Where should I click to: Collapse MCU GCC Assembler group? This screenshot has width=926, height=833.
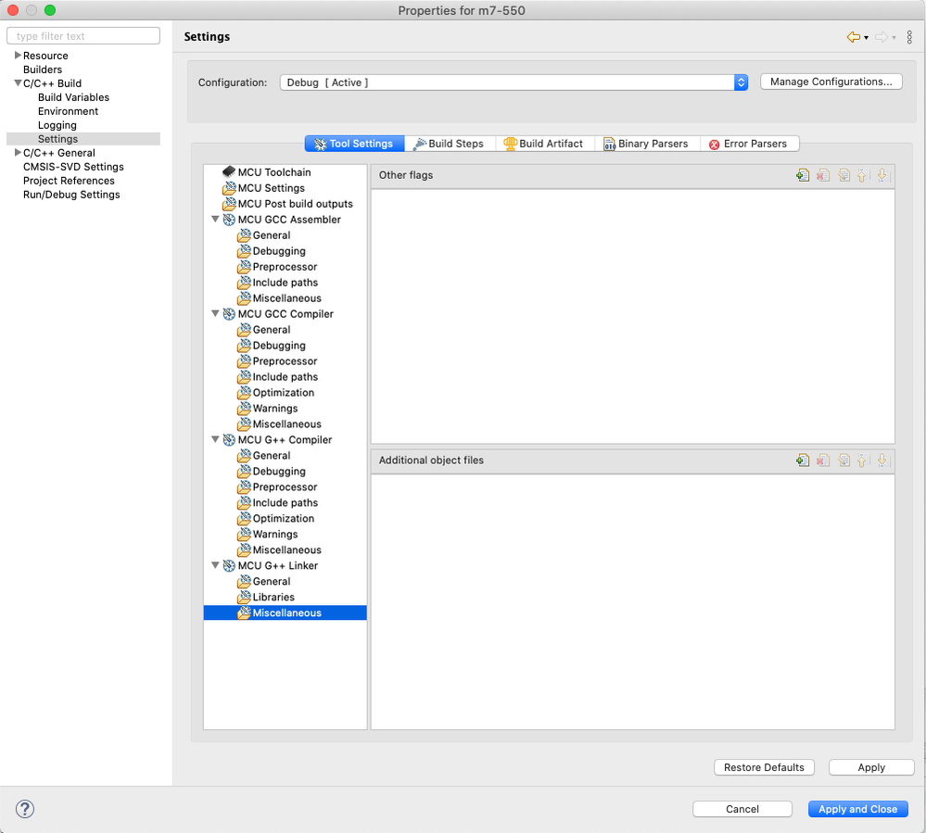[216, 219]
